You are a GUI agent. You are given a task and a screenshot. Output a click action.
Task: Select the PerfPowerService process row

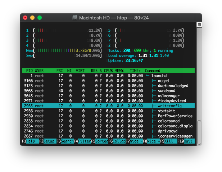point(108,116)
